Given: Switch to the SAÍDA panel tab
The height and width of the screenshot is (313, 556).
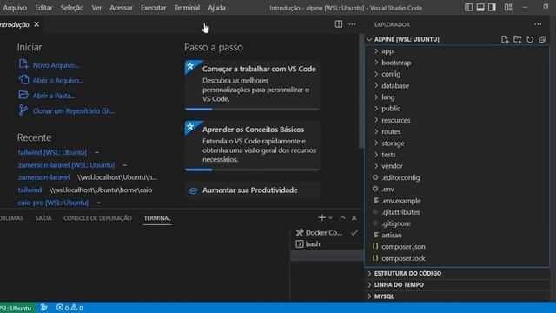Looking at the screenshot, I should click(x=43, y=218).
